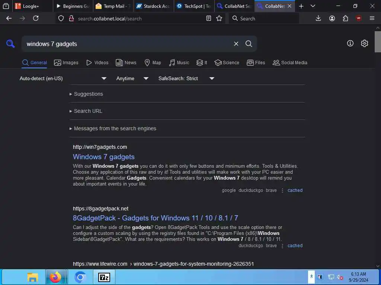The height and width of the screenshot is (285, 381).
Task: Switch to the TechSpot tab
Action: 194,6
